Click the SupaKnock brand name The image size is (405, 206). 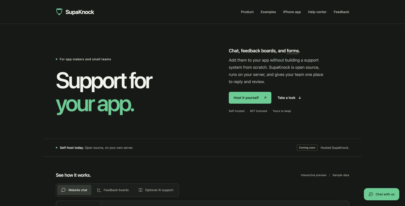[x=80, y=12]
